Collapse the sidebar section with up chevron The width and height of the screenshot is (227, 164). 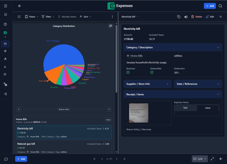coord(5,37)
